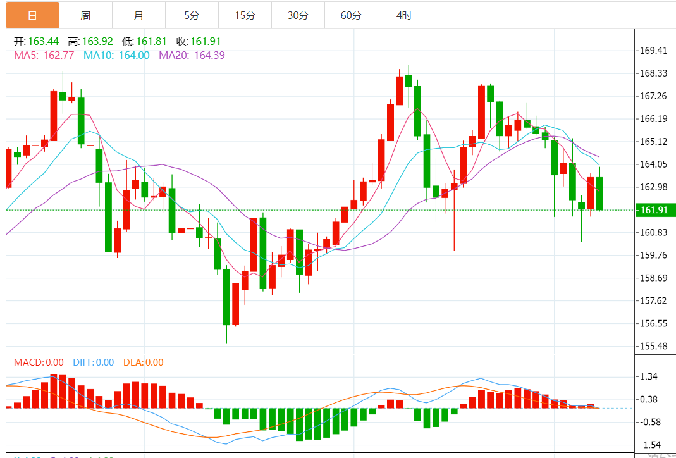
Task: Click the last green candlestick on the chart
Action: (x=599, y=193)
